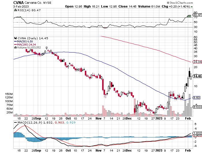Viewport: 202px width, 153px height.
Task: Click the Feb date label under the MACD panel
Action: coord(188,150)
